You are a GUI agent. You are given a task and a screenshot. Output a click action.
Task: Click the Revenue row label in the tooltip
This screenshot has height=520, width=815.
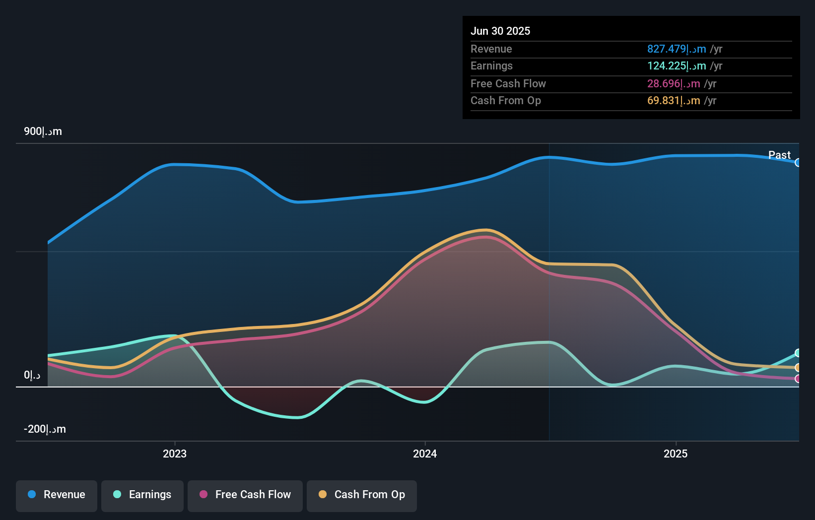[491, 49]
